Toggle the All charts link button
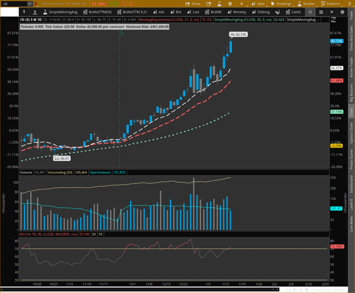The image size is (355, 293). tap(331, 12)
